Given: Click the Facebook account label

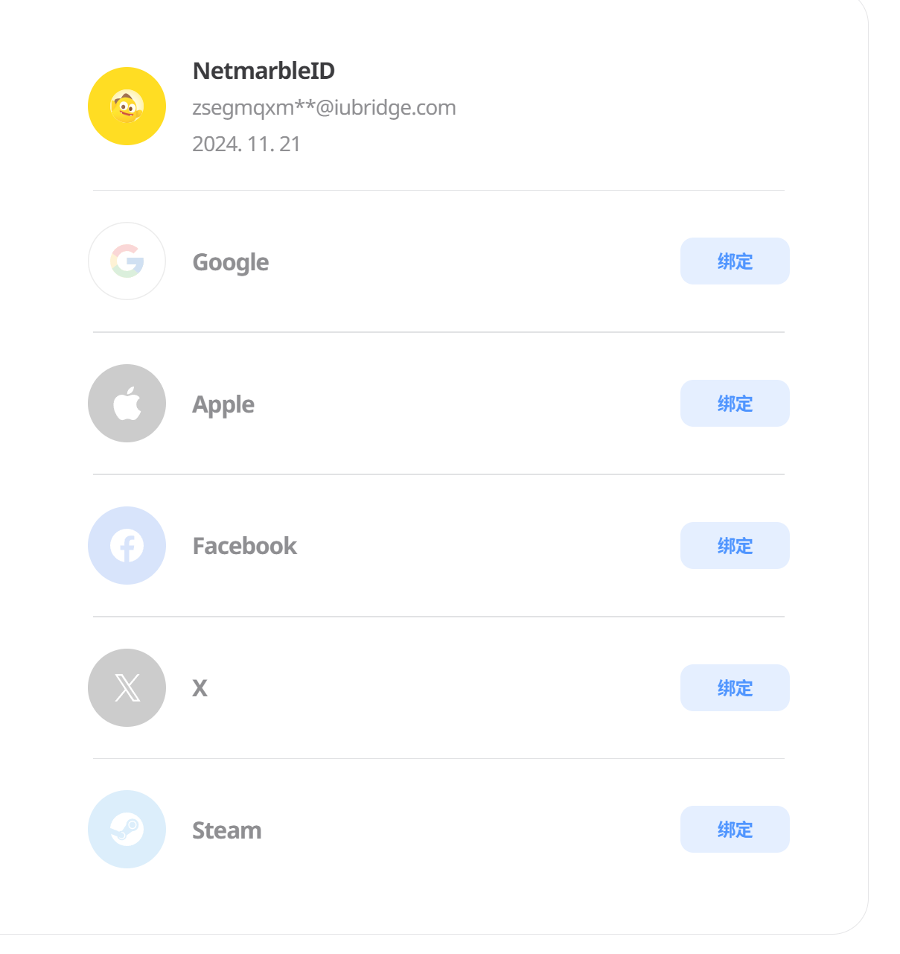Looking at the screenshot, I should click(244, 546).
